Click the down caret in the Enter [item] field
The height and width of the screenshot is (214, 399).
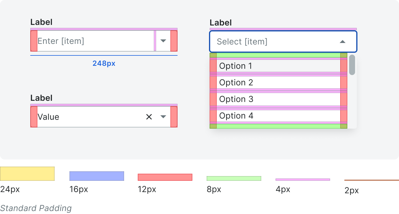163,41
